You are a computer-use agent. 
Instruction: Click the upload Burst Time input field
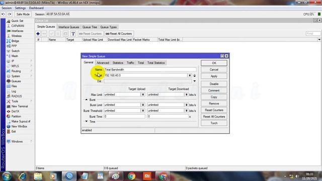click(x=124, y=117)
